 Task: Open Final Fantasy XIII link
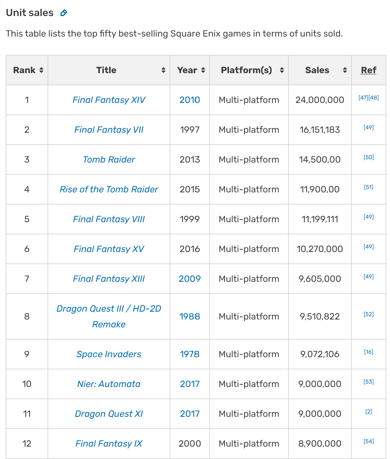point(109,279)
